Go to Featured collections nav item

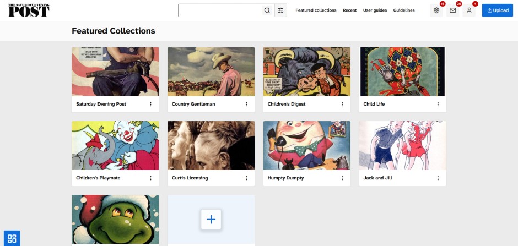[316, 10]
